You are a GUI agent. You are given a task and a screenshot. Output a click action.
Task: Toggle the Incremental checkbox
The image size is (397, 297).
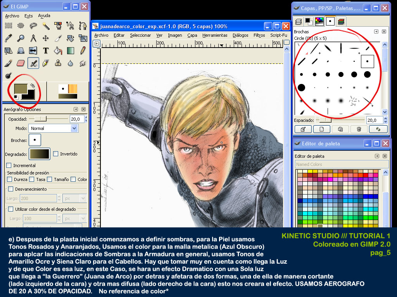coord(9,166)
